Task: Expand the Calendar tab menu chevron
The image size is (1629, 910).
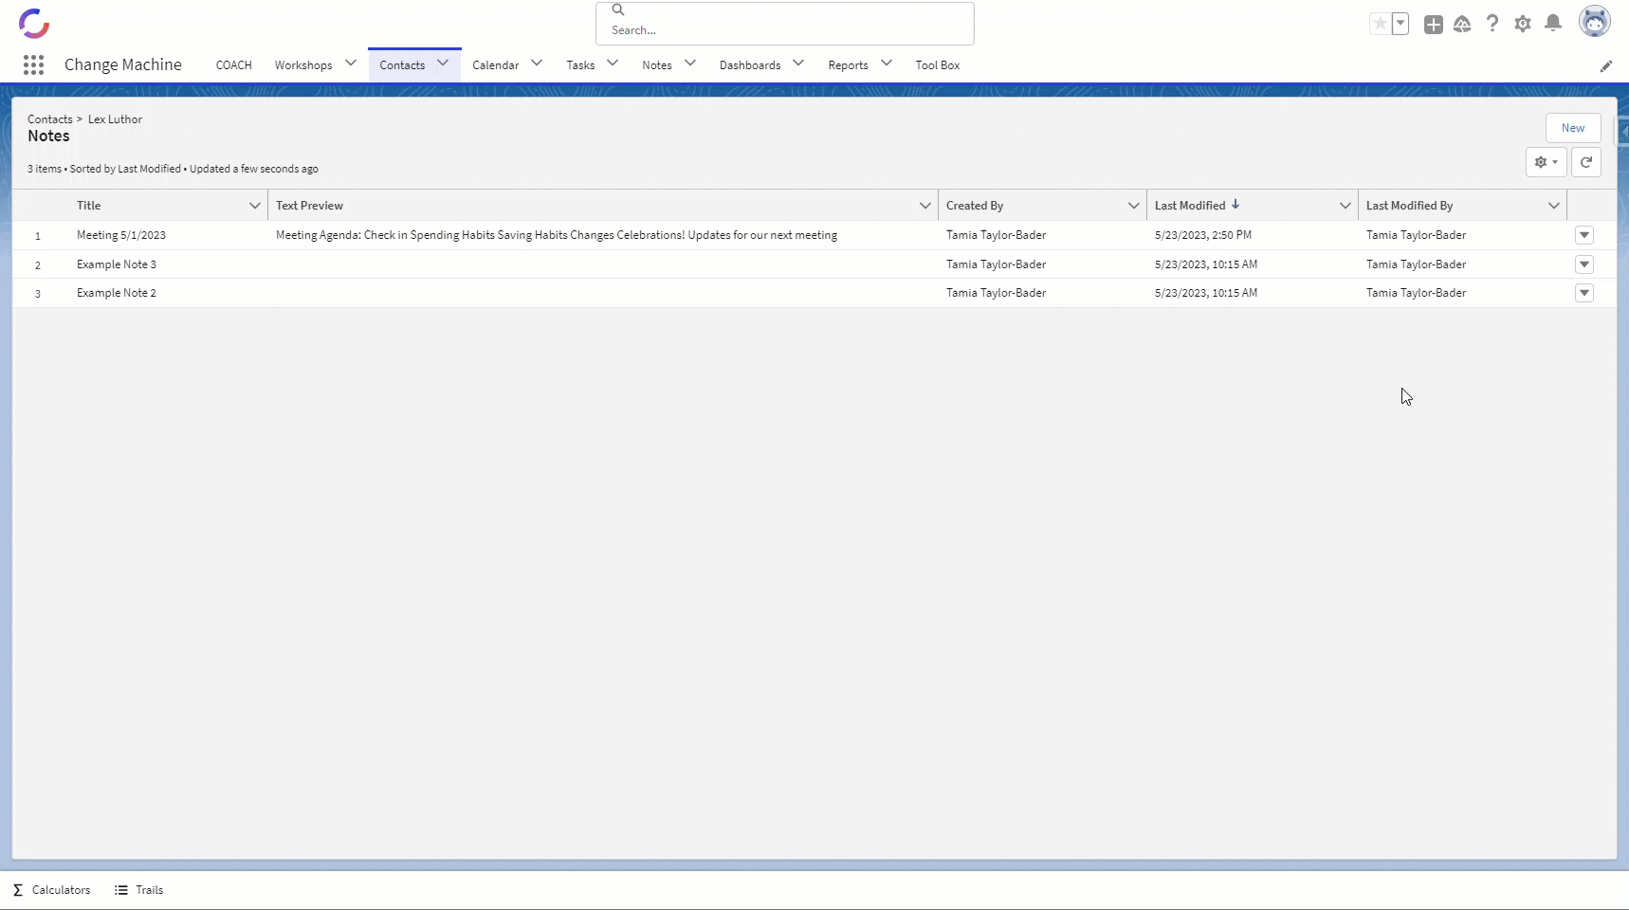Action: coord(537,64)
